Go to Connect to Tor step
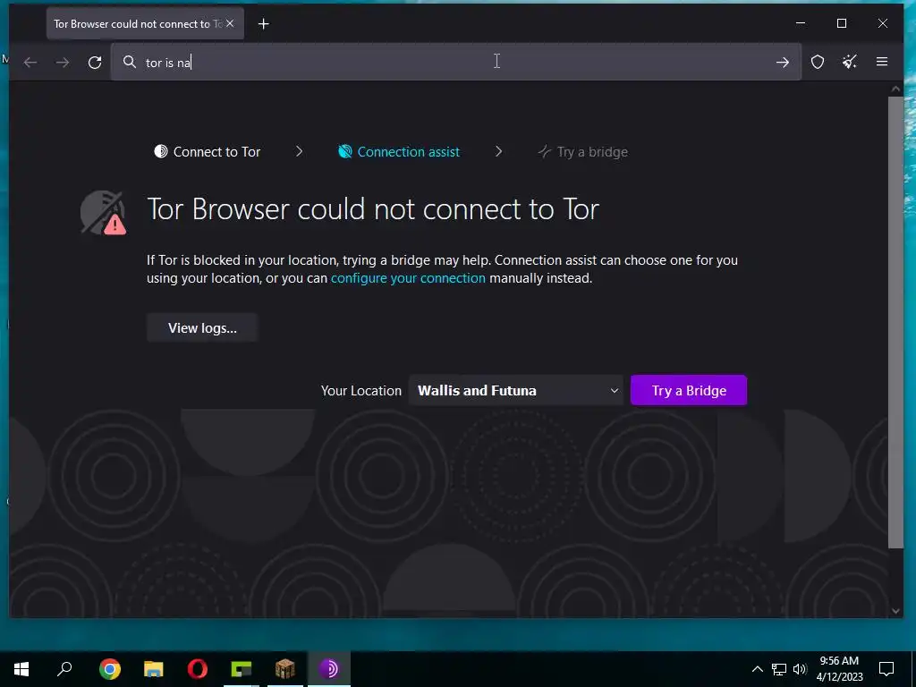 click(208, 152)
